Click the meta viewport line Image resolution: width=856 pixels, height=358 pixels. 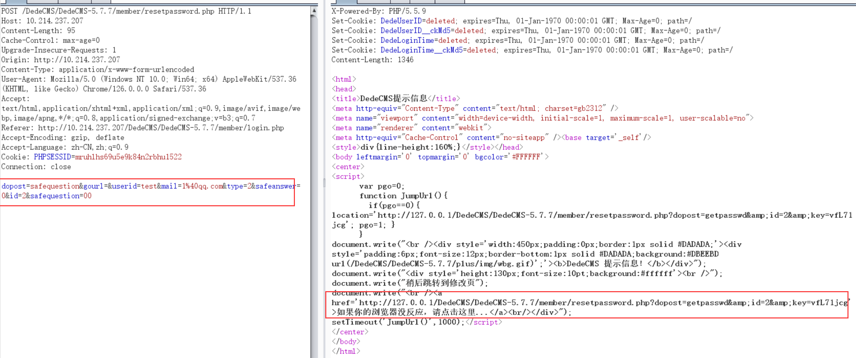[543, 118]
